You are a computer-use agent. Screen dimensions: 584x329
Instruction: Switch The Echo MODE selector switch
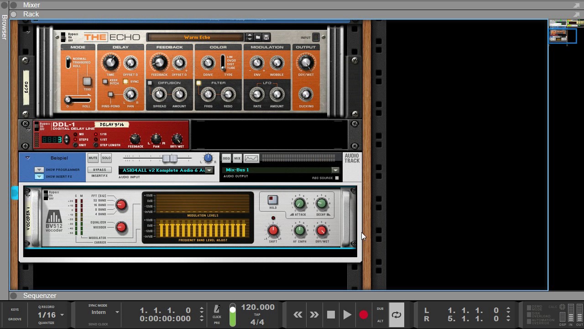68,62
